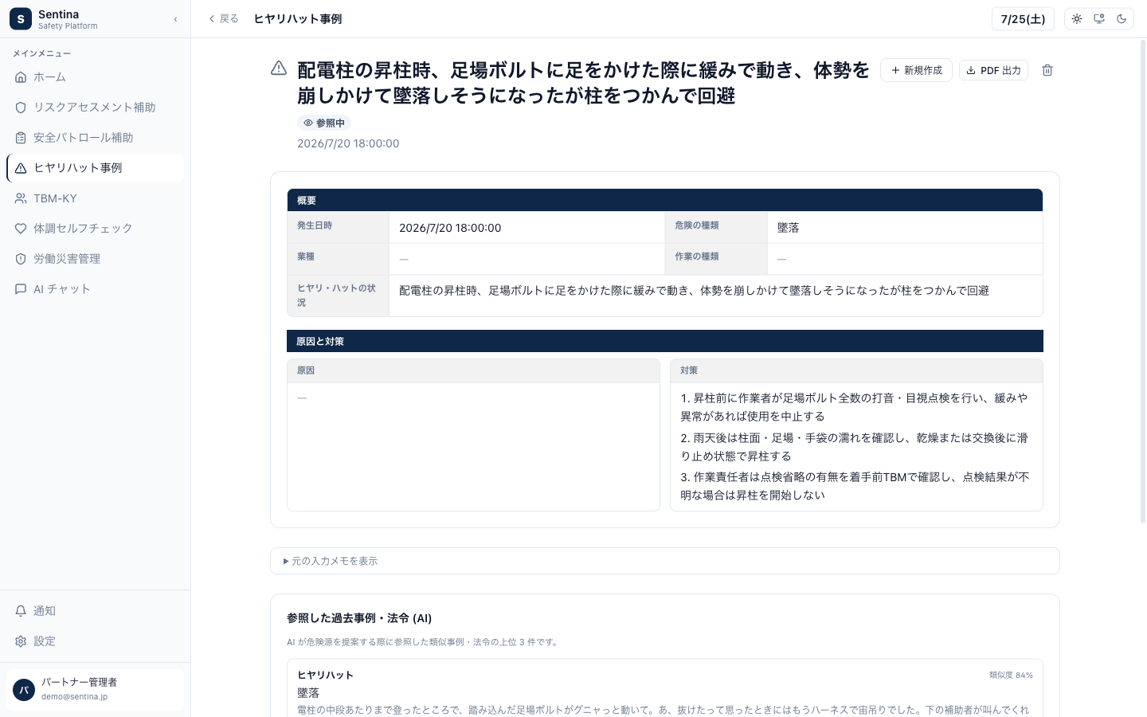Click the ヒヤリハット事例 breadcrumb title
This screenshot has width=1147, height=717.
point(298,19)
